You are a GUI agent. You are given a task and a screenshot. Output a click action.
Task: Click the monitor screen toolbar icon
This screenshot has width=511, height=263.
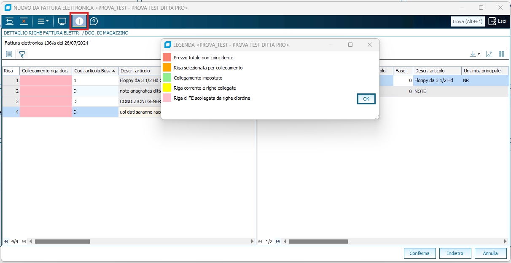[x=62, y=21]
